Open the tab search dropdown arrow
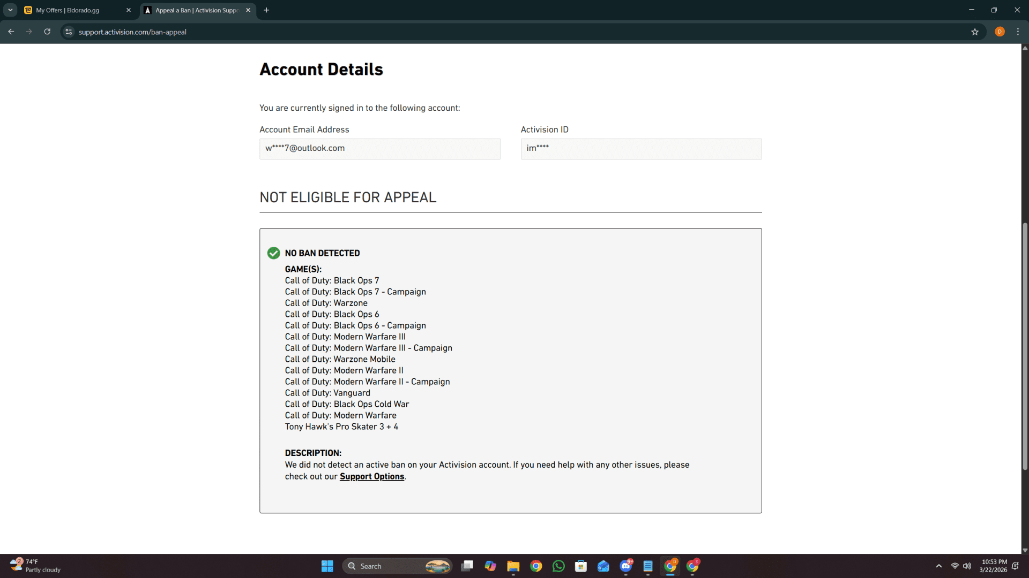1029x578 pixels. [10, 10]
